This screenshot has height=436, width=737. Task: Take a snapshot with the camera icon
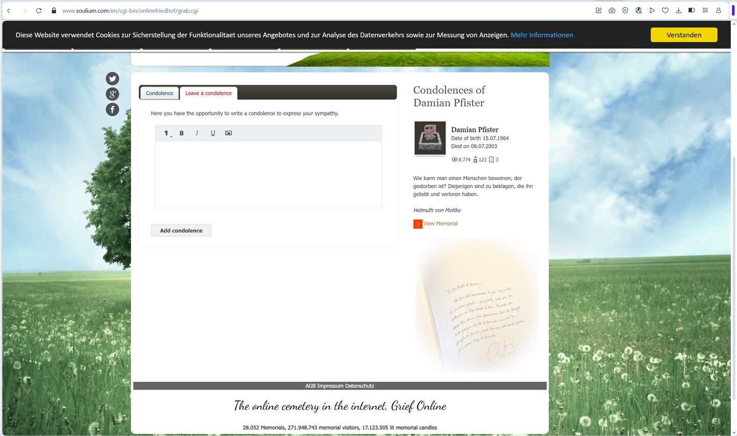tap(612, 10)
